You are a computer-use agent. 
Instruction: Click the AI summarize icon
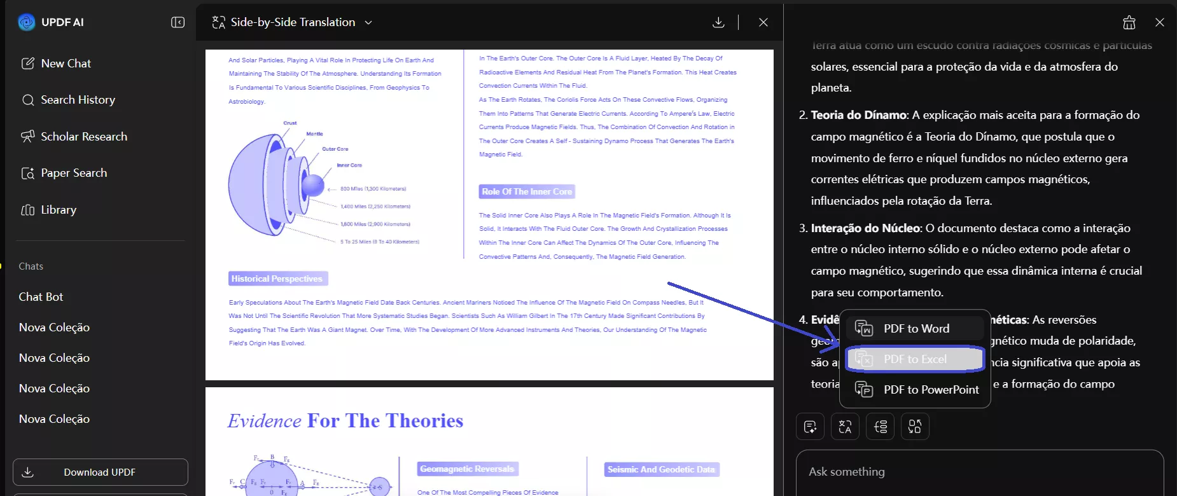coord(811,427)
